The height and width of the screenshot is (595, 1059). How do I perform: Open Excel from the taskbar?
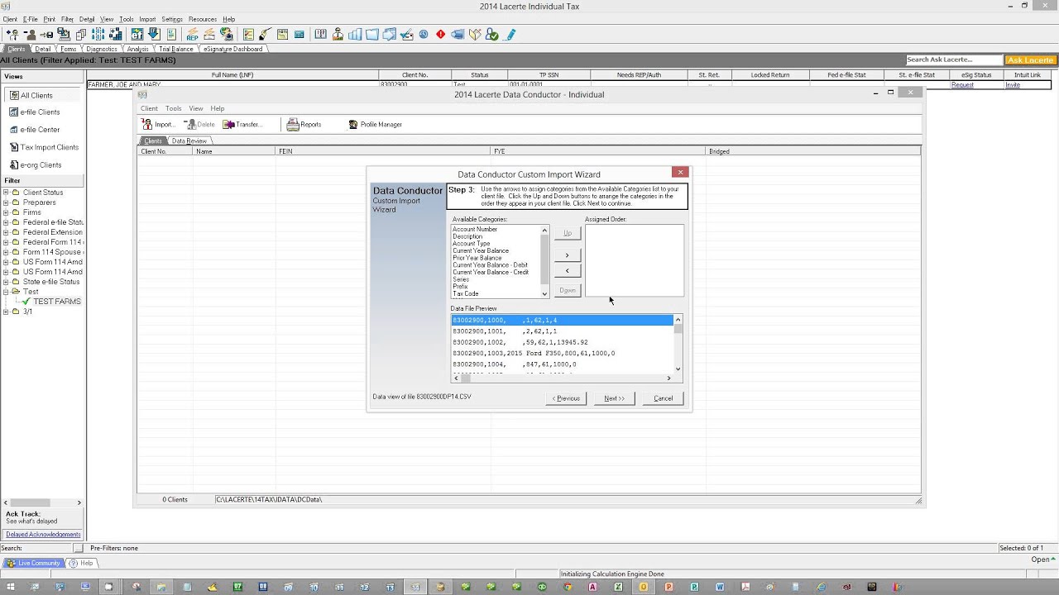[618, 587]
